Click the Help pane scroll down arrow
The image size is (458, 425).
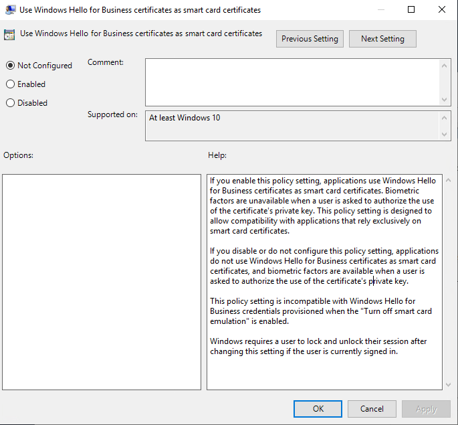click(x=448, y=384)
